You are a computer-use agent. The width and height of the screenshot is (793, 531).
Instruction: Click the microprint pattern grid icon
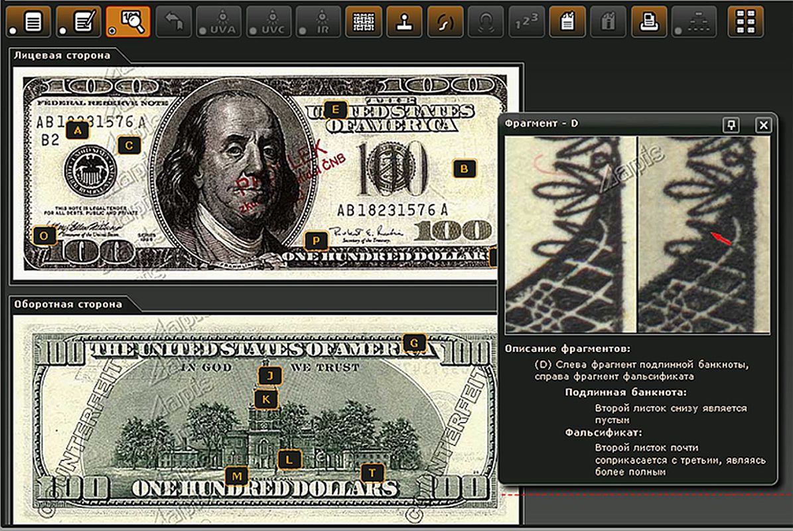coord(364,22)
